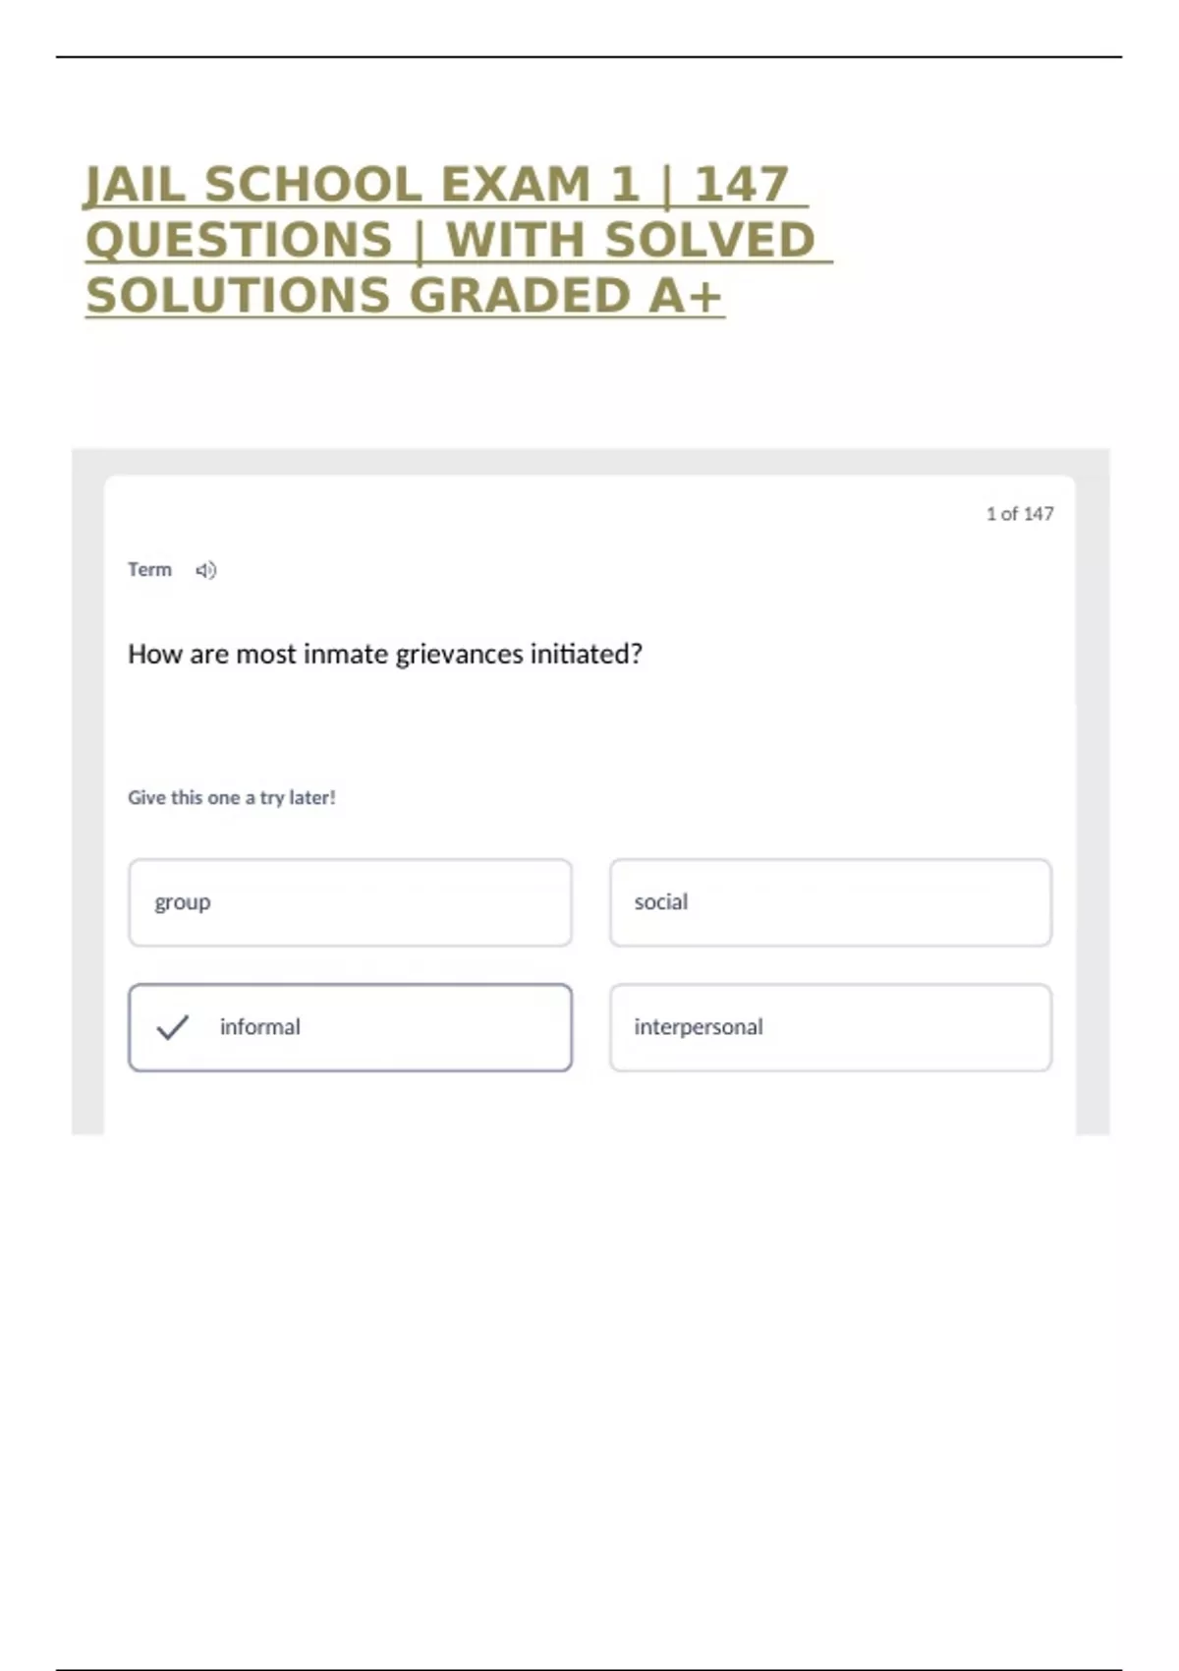Click the "Term" label
1179x1671 pixels.
(x=149, y=570)
